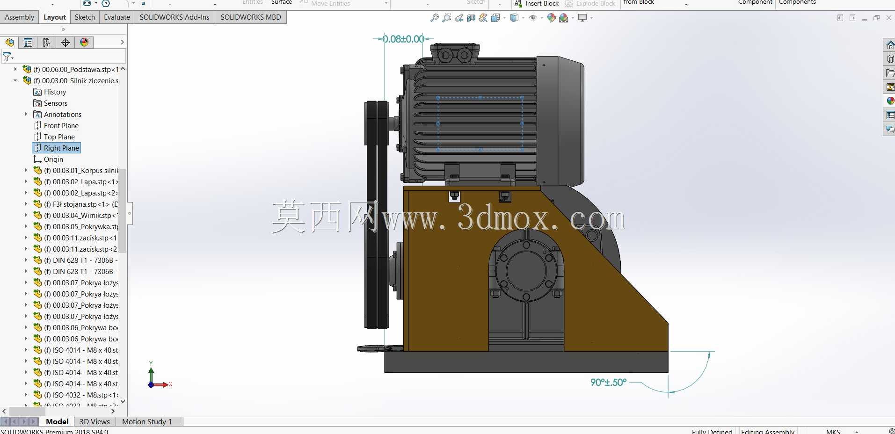Viewport: 895px width, 434px height.
Task: Open SOLIDWORKS Resources home icon in task pane
Action: pyautogui.click(x=890, y=45)
